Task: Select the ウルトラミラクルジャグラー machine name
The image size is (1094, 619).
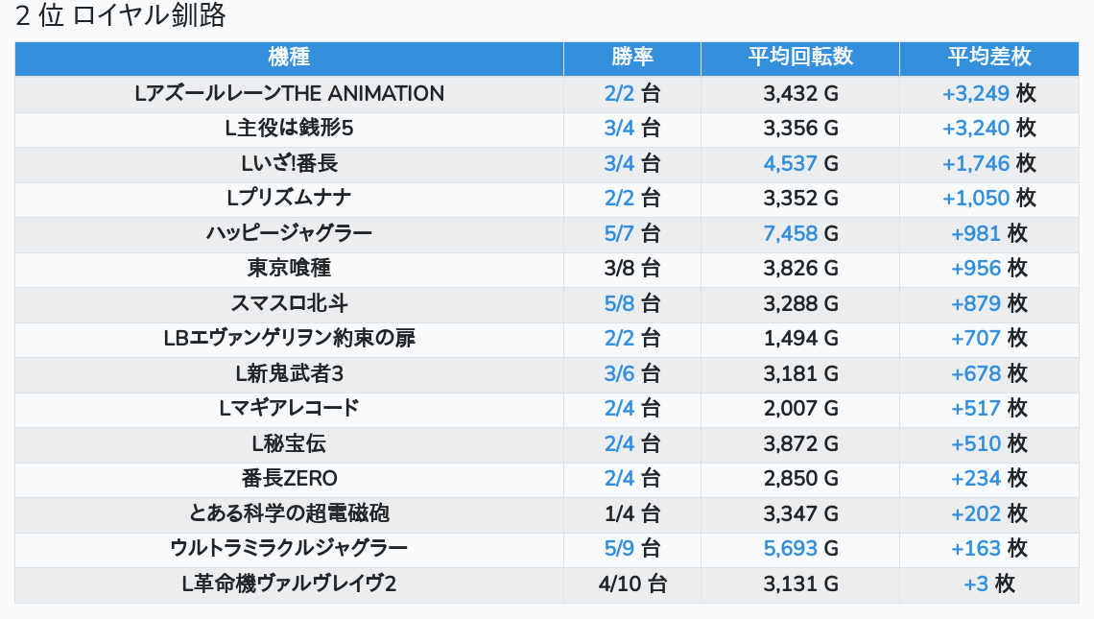Action: (x=289, y=548)
